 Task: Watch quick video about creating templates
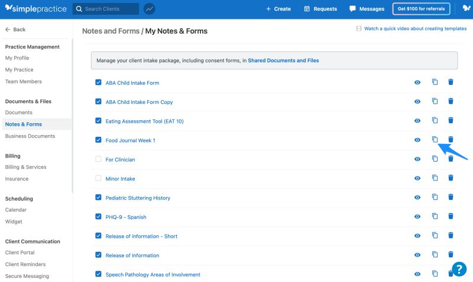tap(412, 28)
